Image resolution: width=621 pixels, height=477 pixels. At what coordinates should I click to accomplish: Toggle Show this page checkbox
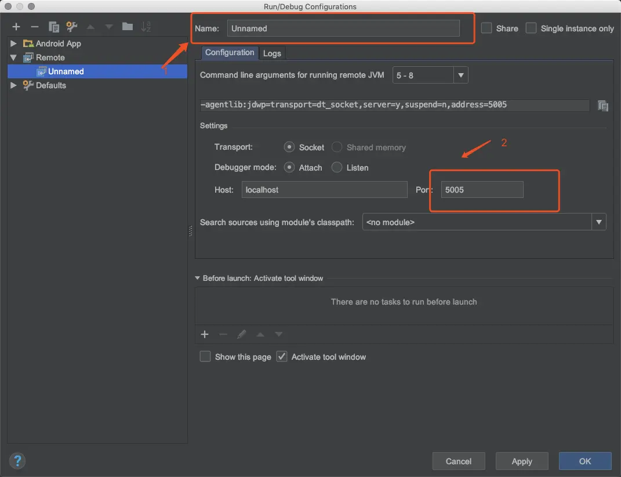click(205, 356)
